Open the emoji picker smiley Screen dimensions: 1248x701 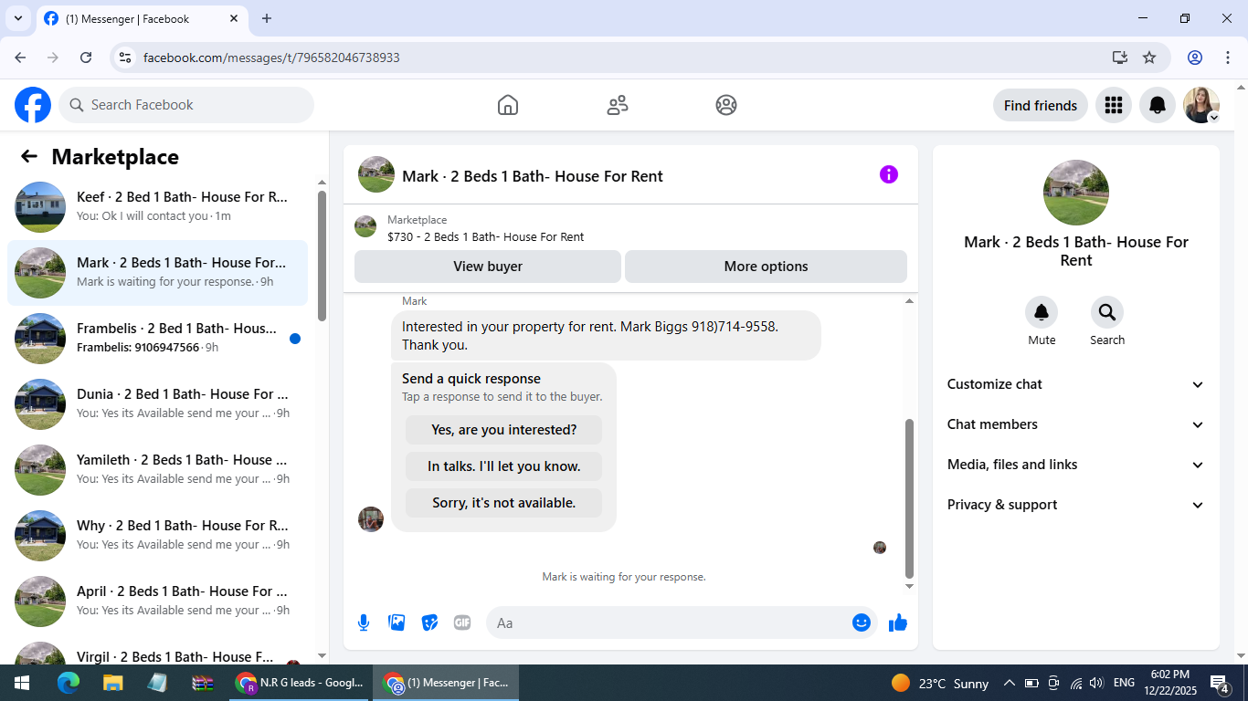(x=862, y=623)
